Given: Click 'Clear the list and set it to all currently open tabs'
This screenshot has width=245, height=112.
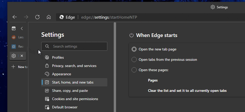Looking at the screenshot, I should pos(187,91).
